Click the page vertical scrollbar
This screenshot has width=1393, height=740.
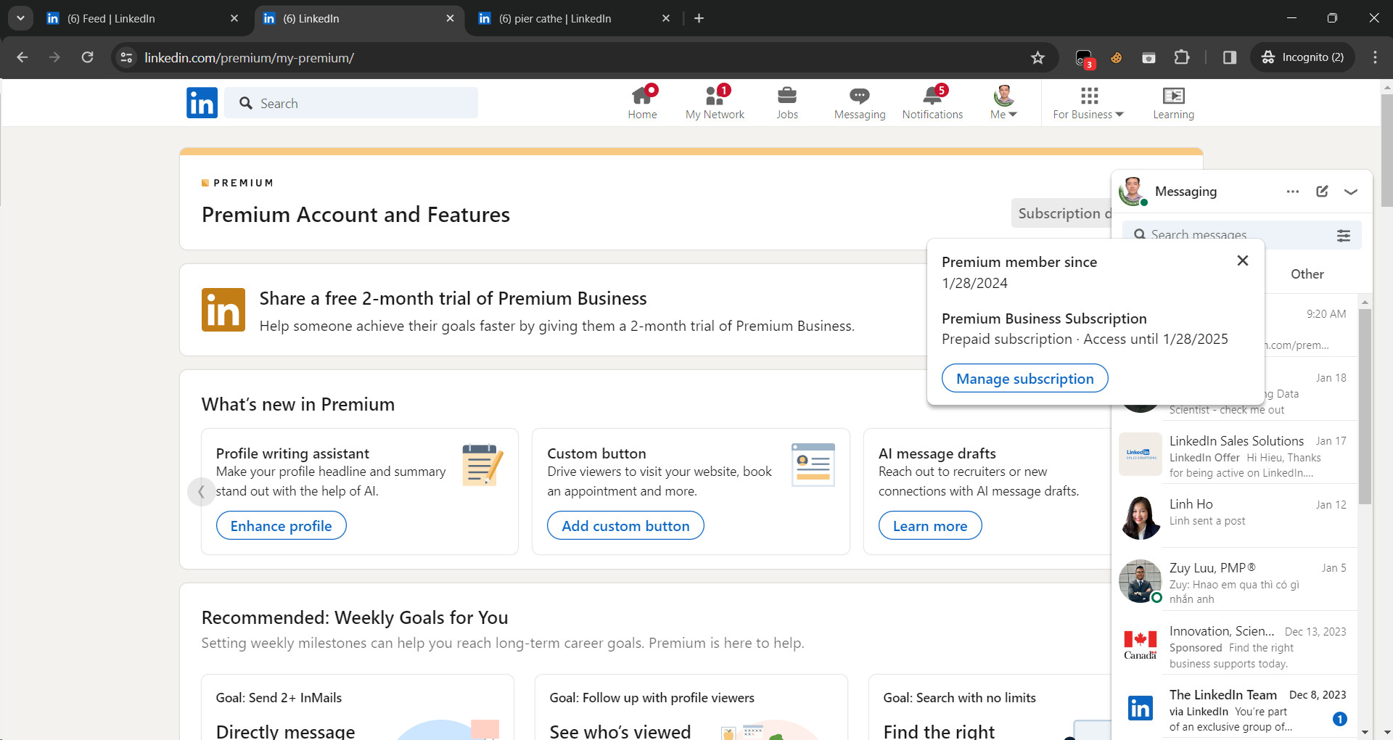(1386, 150)
